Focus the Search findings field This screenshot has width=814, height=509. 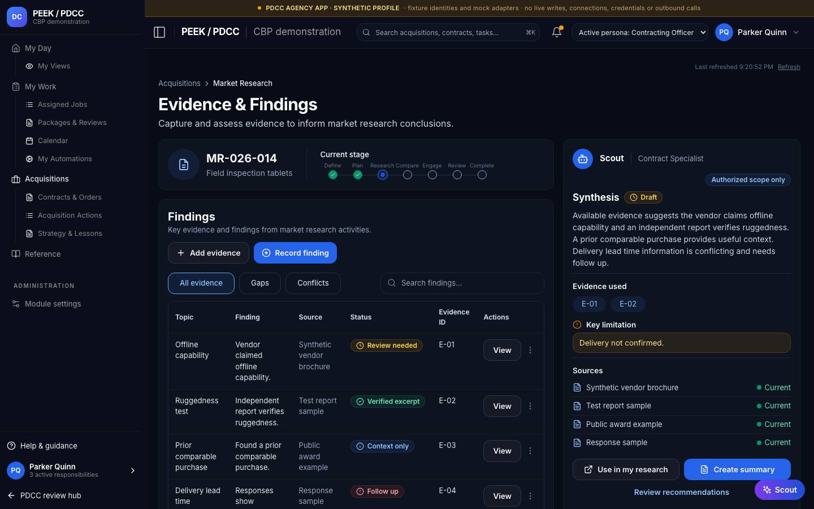coord(462,283)
